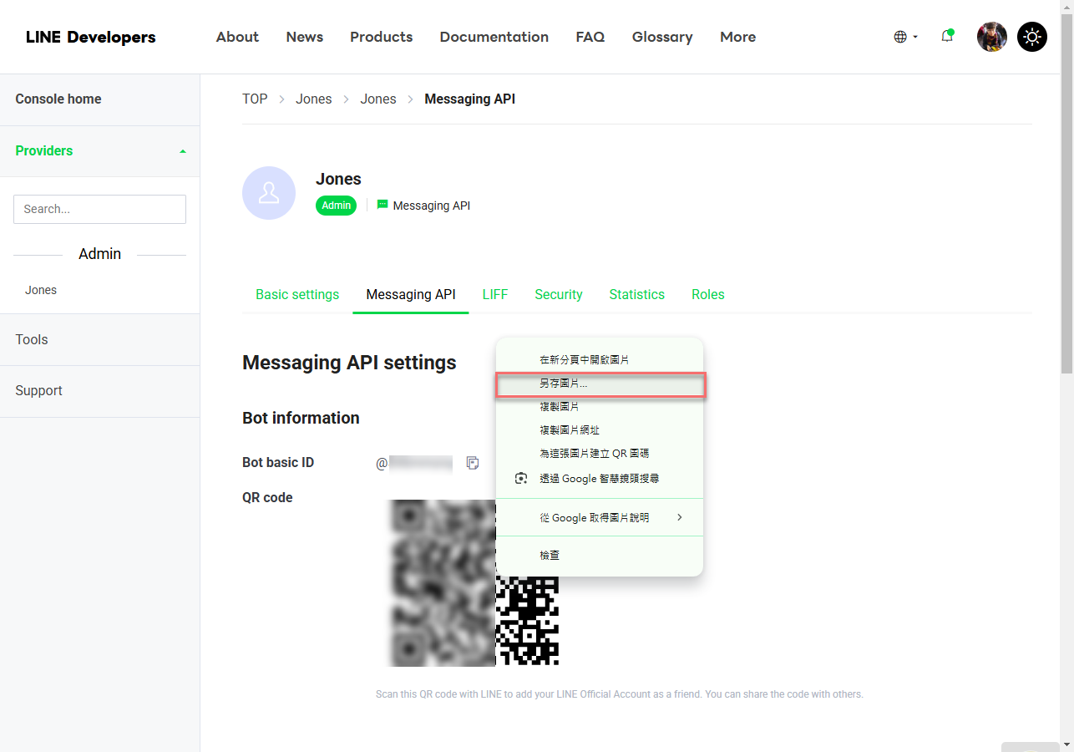Click the Messaging API settings heading
1074x752 pixels.
(349, 363)
